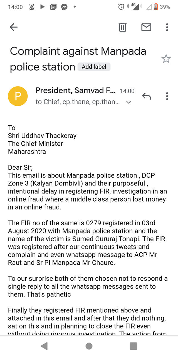Mark email as unread via envelope icon
Viewport: 178px width, 357px height.
click(146, 27)
